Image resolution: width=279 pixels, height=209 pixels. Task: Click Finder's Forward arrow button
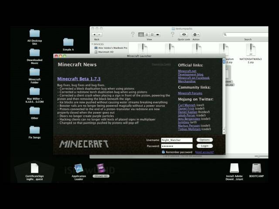(99, 35)
